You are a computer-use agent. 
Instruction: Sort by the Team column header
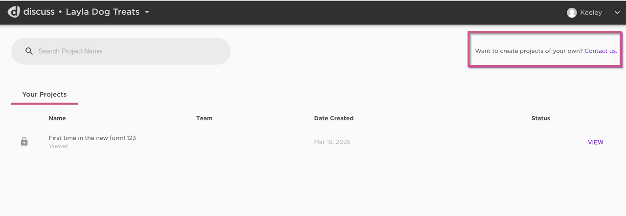tap(204, 118)
